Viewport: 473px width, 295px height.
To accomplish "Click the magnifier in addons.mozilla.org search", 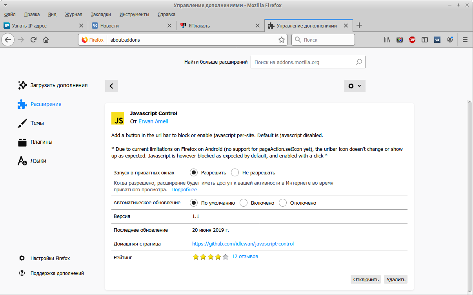I will [x=359, y=62].
